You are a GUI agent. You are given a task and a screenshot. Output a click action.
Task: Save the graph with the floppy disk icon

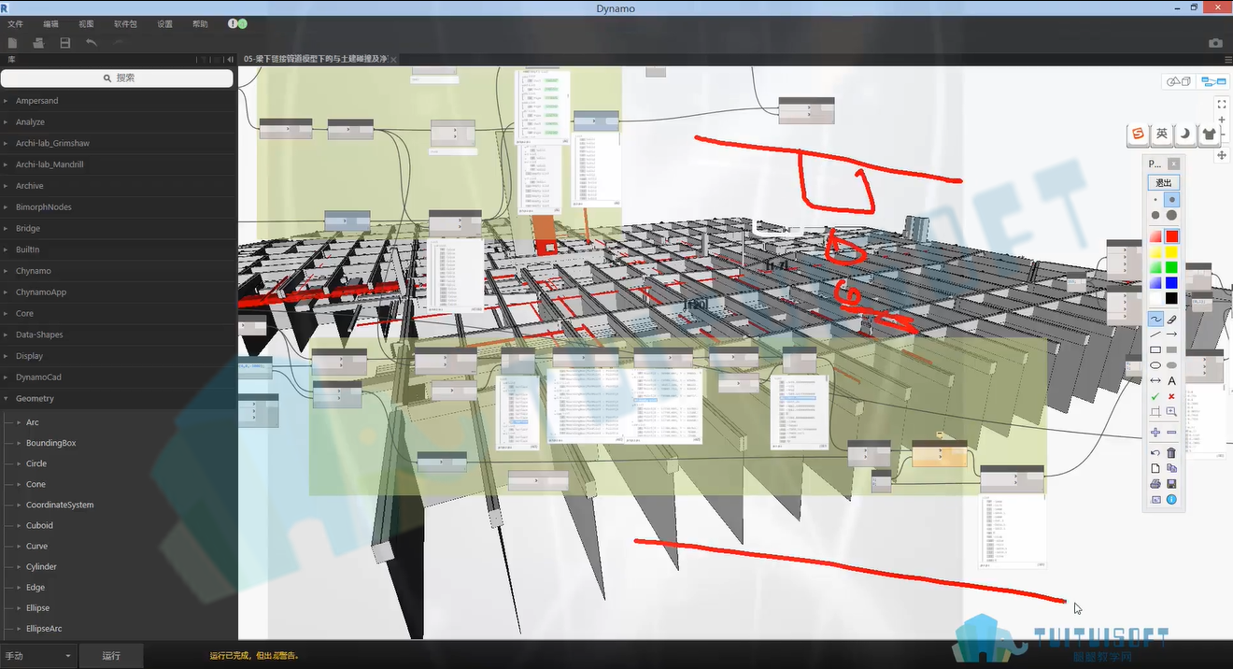point(65,43)
